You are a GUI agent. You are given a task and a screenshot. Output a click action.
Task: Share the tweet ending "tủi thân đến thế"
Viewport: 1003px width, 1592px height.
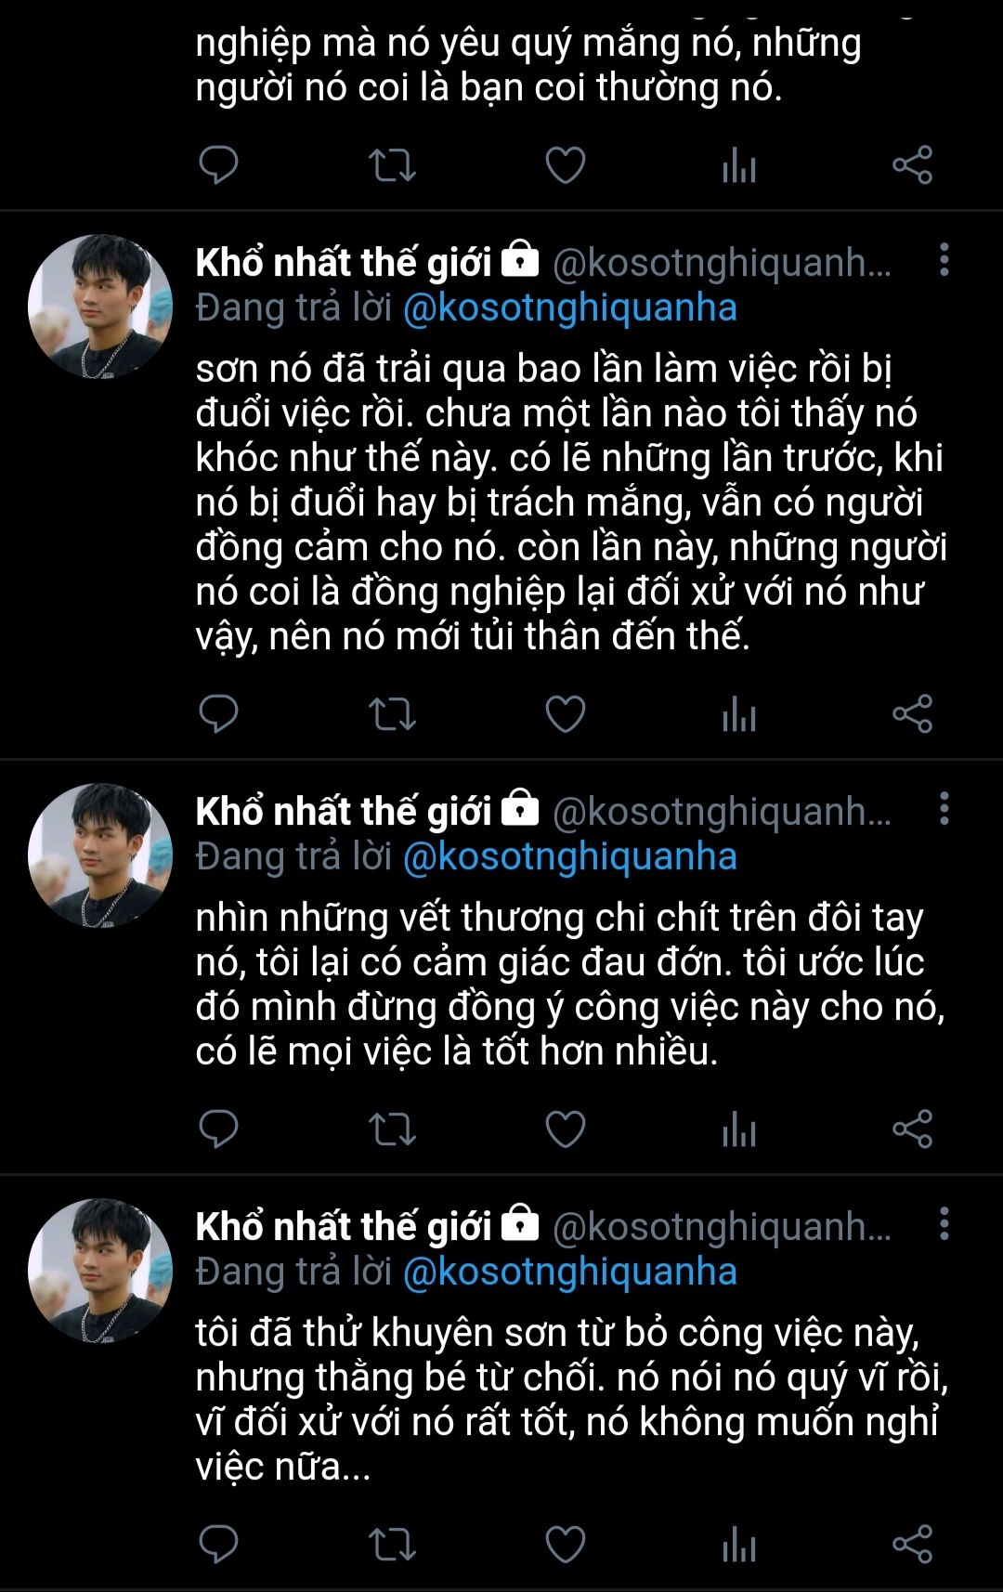tap(912, 713)
